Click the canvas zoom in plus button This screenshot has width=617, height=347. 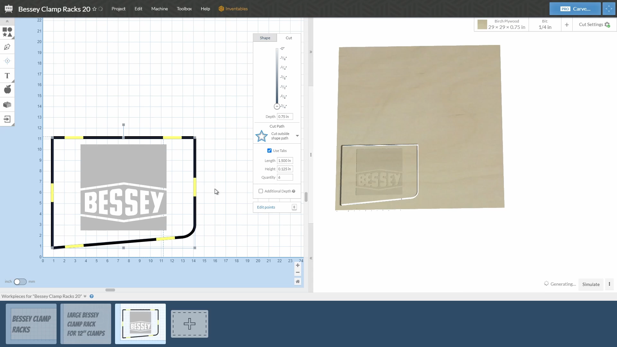[298, 265]
